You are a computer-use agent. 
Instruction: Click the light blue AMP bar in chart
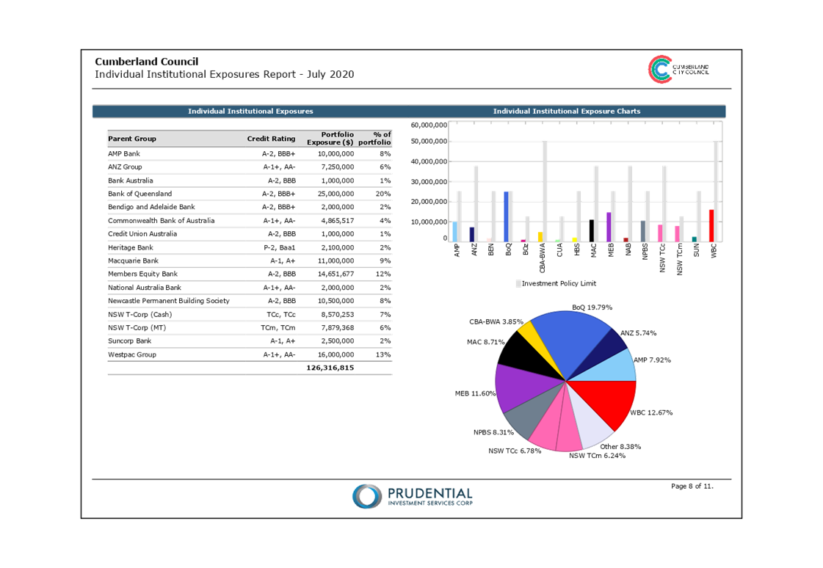[455, 232]
